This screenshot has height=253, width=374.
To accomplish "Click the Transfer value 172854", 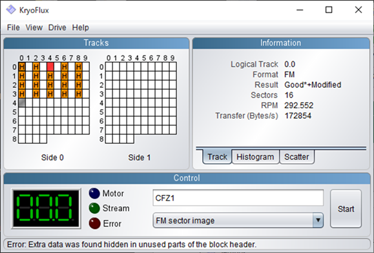I will 298,116.
